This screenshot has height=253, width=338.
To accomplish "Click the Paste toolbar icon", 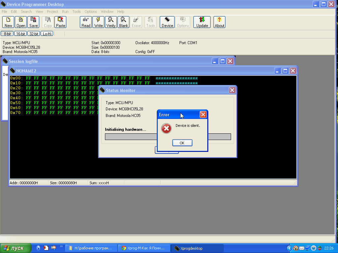I will click(x=60, y=22).
